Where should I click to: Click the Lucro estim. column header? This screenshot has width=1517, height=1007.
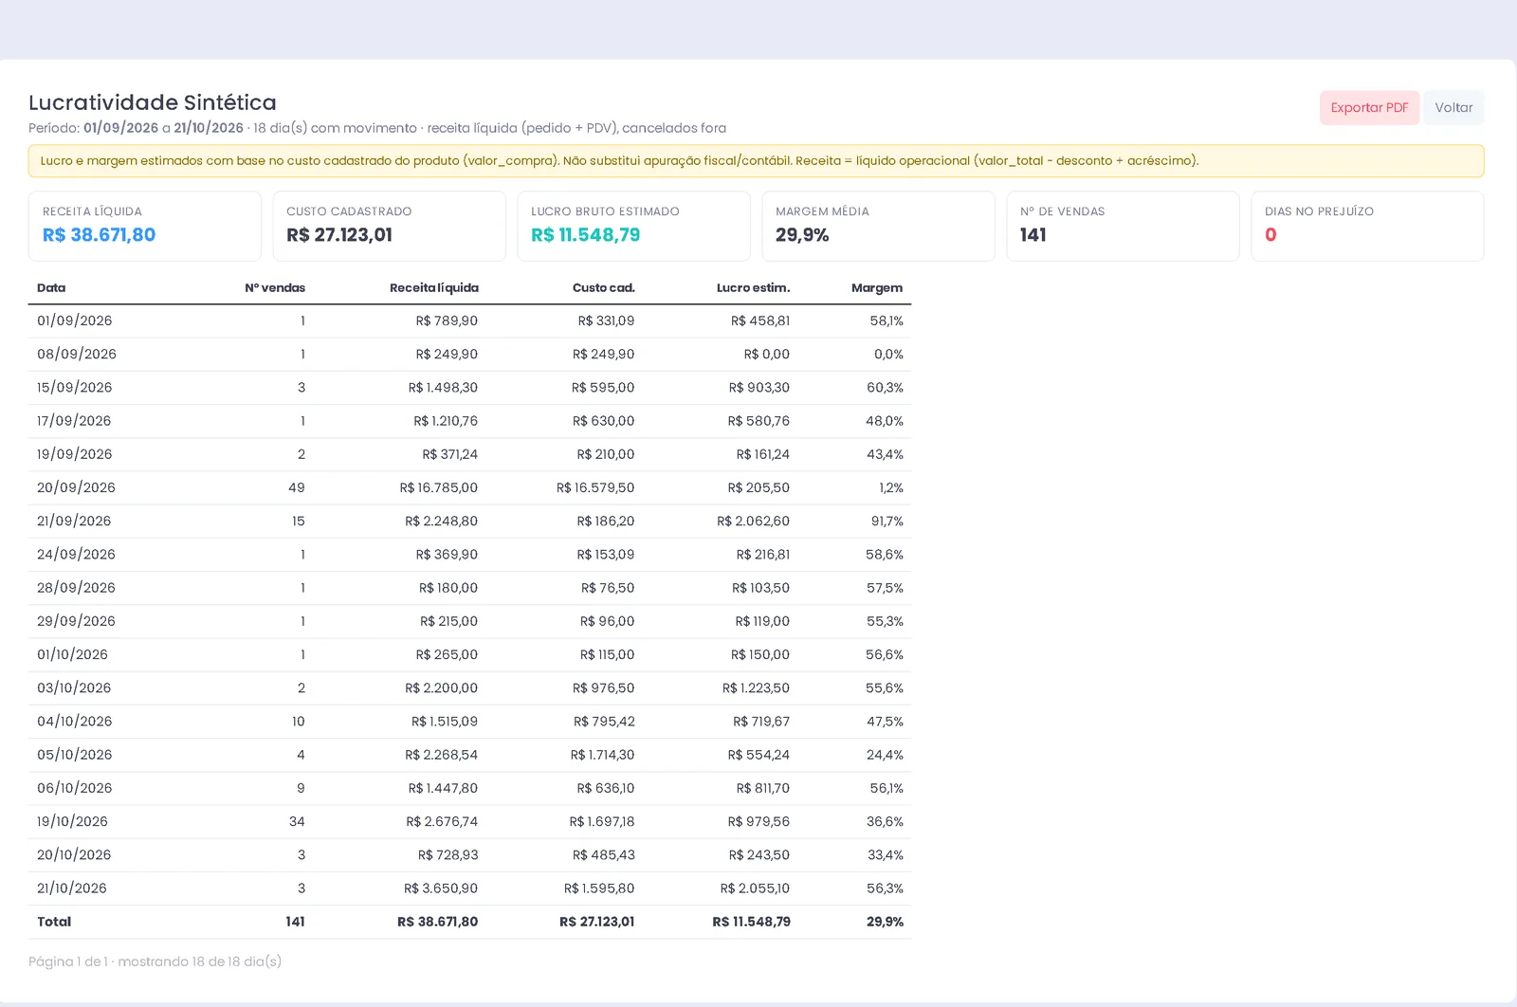click(x=754, y=288)
